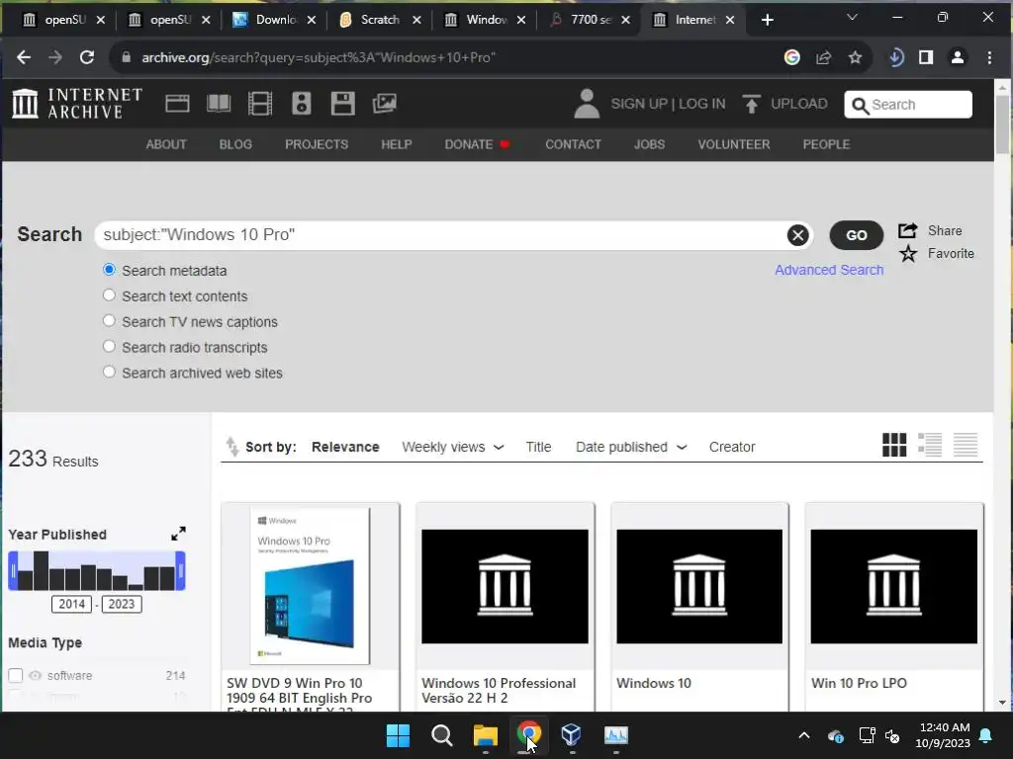Click the 2014 start year field
This screenshot has width=1013, height=759.
pos(71,604)
